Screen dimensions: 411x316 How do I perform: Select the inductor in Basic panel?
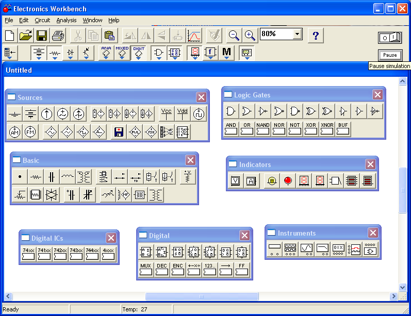[68, 177]
